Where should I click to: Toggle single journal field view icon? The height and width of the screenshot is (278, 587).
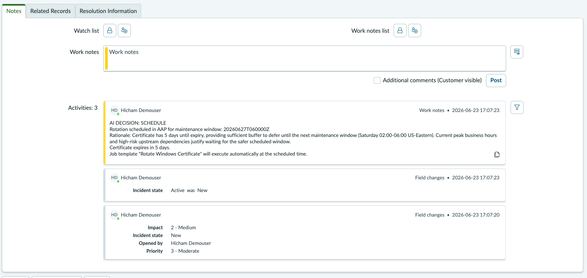click(x=517, y=52)
